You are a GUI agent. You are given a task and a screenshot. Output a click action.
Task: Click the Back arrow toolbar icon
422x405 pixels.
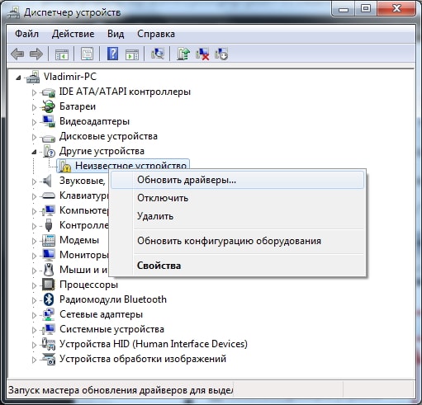pyautogui.click(x=17, y=54)
